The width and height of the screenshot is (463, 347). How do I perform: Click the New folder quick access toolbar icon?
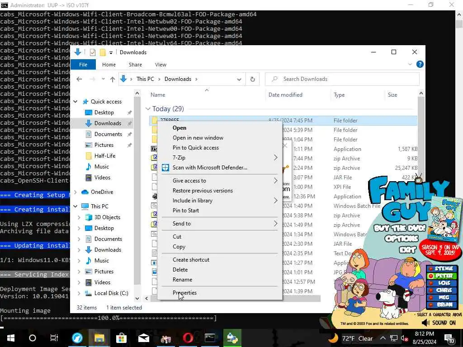click(x=103, y=52)
